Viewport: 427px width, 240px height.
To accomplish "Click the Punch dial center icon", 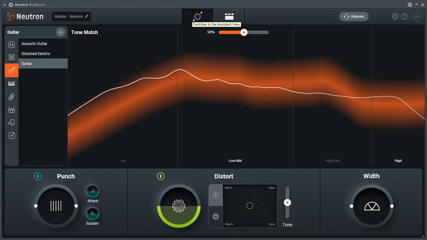I will [56, 206].
